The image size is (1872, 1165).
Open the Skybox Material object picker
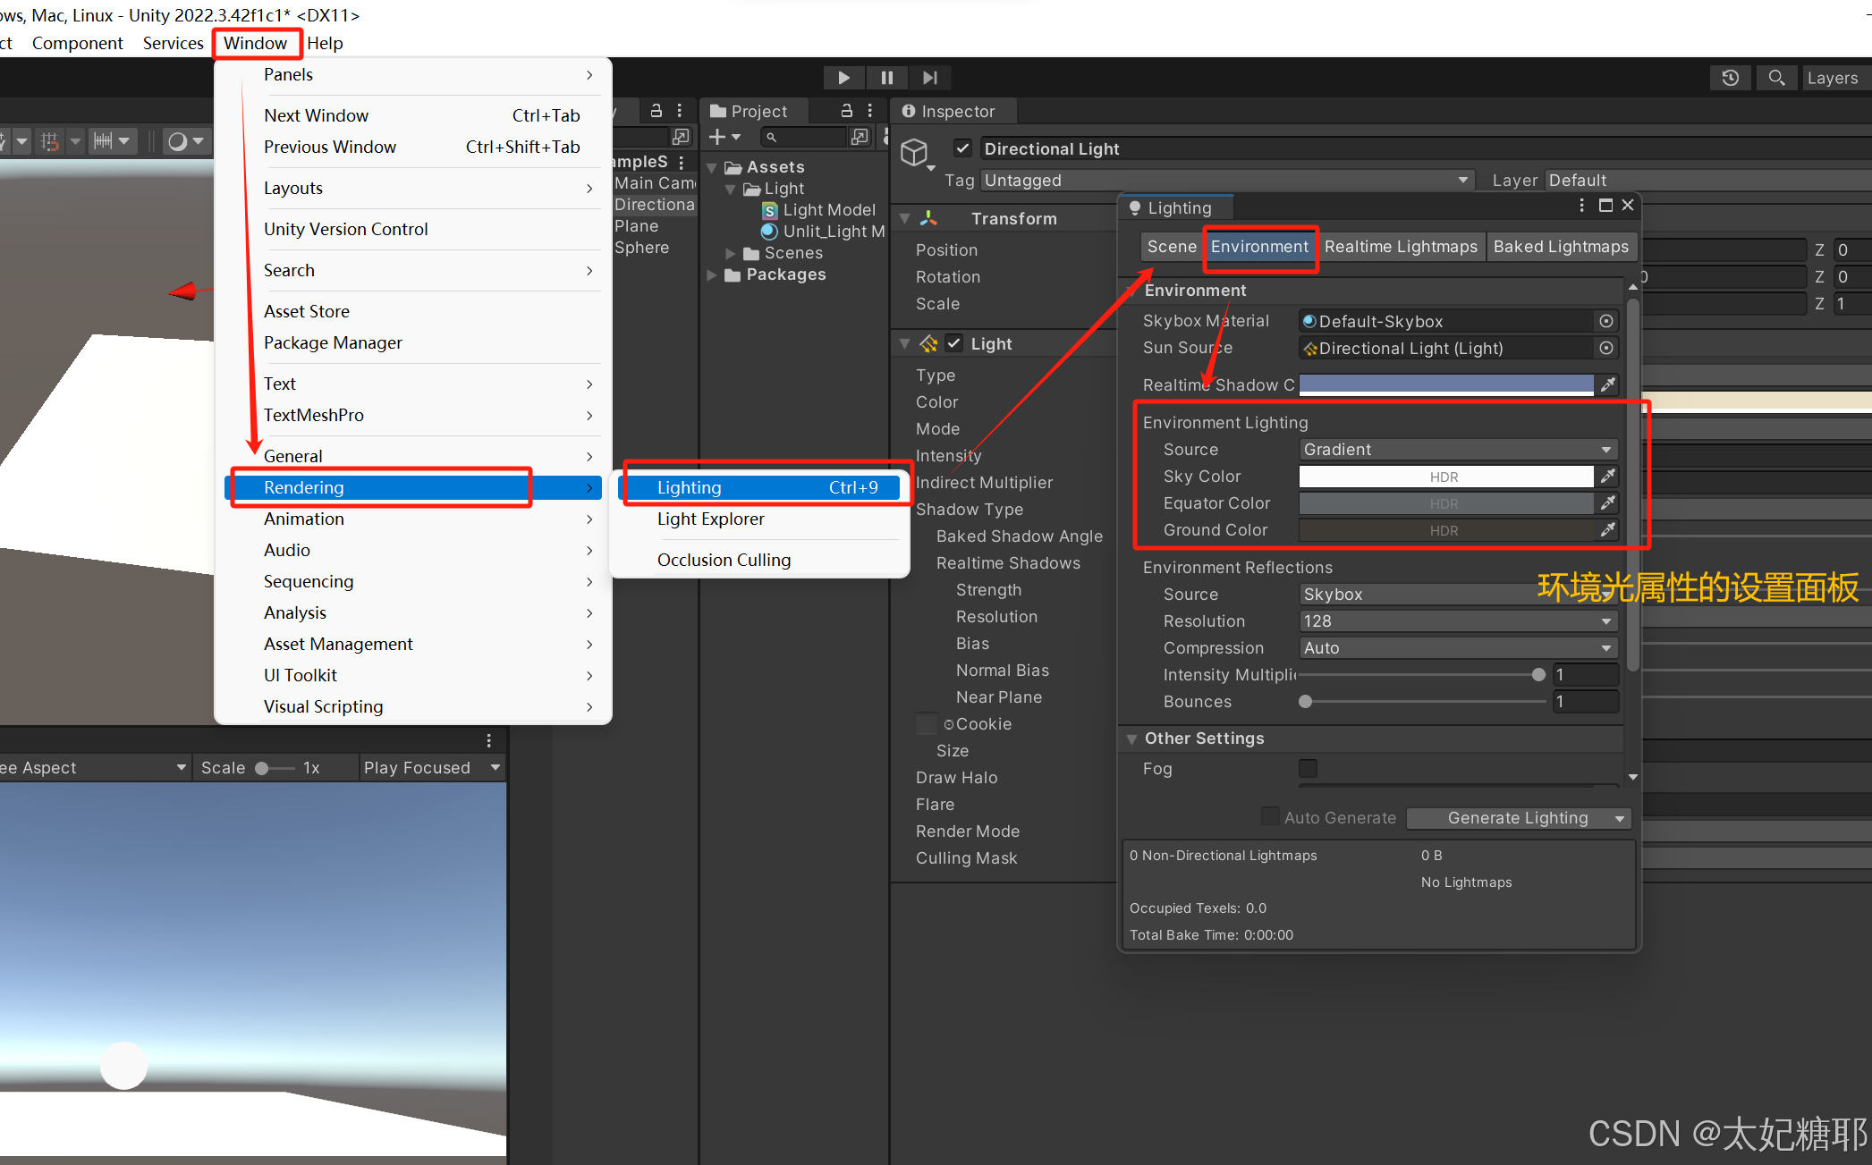pyautogui.click(x=1606, y=321)
